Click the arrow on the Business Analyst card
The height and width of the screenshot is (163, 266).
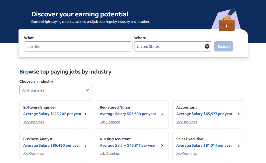coord(85,146)
